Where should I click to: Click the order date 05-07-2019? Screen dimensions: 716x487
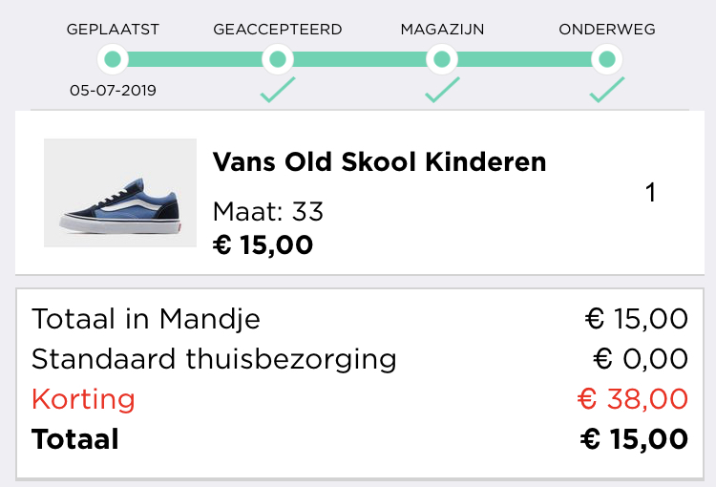tap(113, 92)
